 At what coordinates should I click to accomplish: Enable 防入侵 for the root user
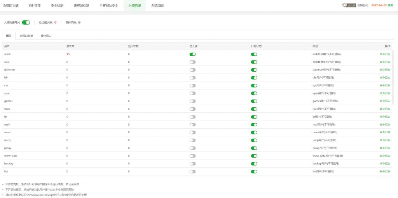pos(192,62)
